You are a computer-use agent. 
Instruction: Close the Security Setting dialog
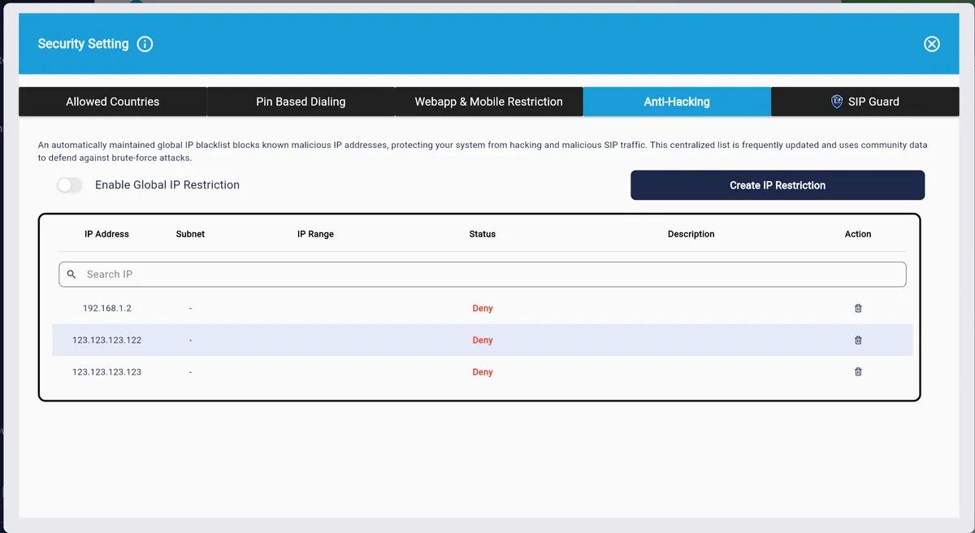[x=932, y=44]
